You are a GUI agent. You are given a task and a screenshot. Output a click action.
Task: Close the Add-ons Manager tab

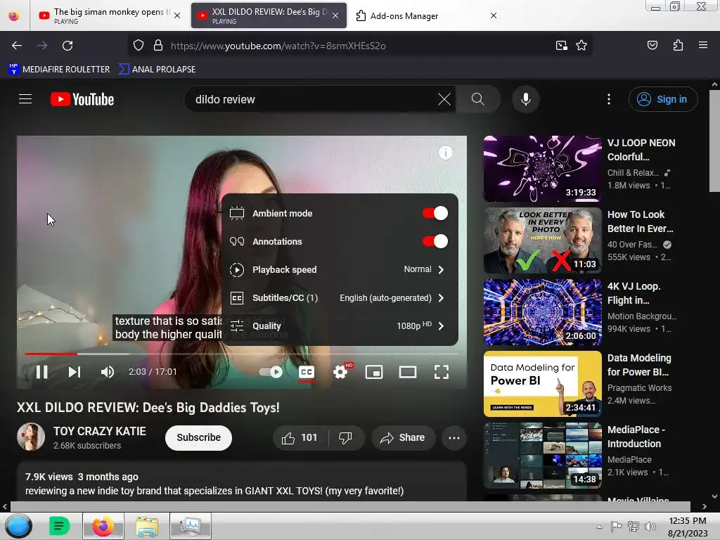pyautogui.click(x=494, y=15)
